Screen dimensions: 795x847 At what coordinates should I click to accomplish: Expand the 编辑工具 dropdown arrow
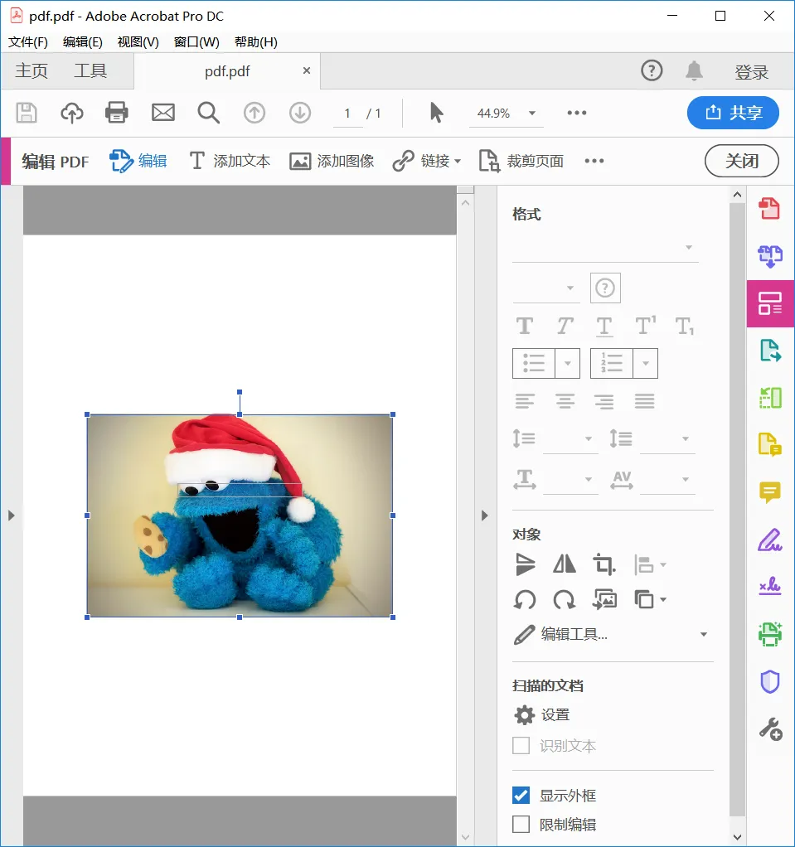[x=704, y=634]
